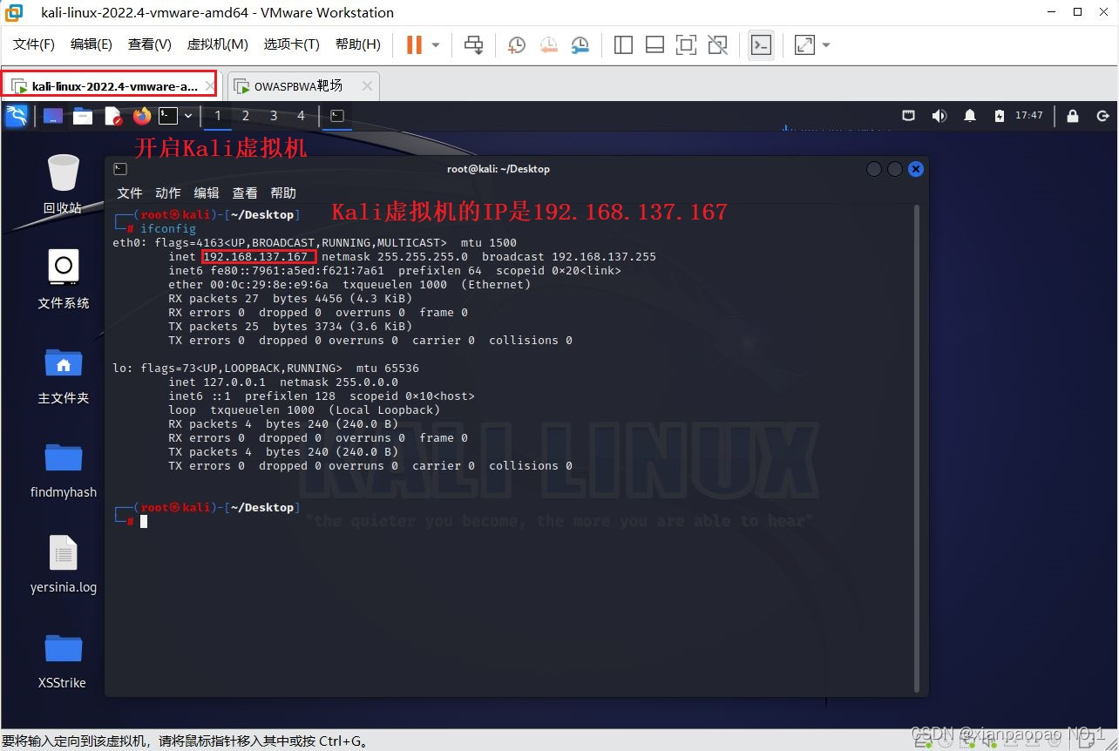Select the XSStrike folder on desktop
The width and height of the screenshot is (1119, 751).
tap(63, 659)
